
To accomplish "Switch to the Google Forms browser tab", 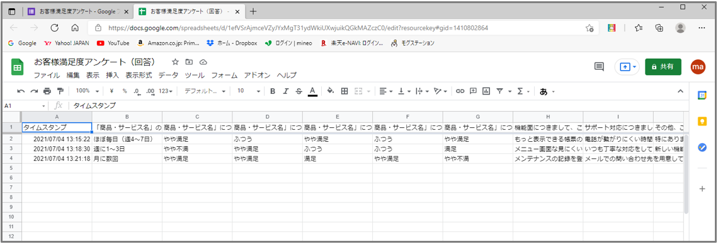I will coord(79,11).
